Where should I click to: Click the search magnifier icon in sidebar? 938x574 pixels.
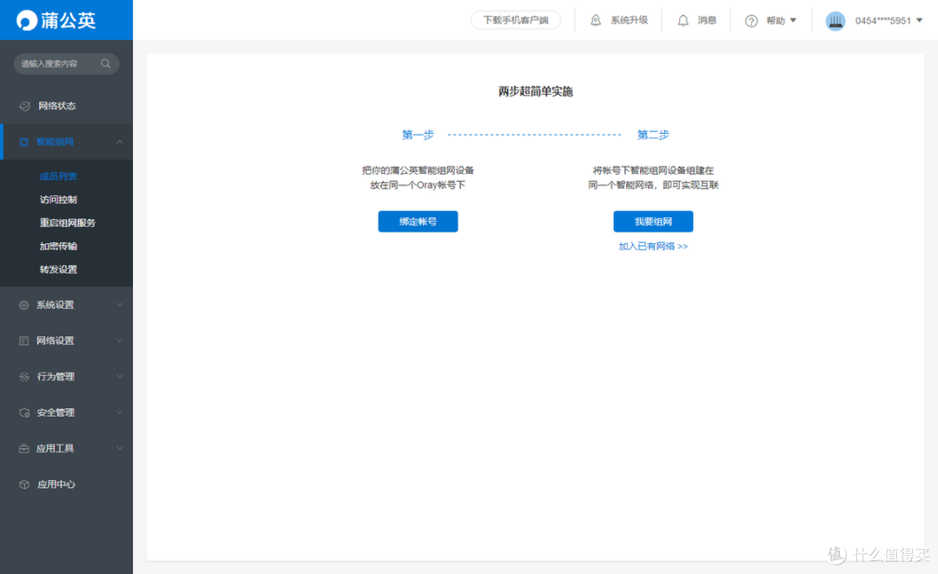pyautogui.click(x=105, y=63)
